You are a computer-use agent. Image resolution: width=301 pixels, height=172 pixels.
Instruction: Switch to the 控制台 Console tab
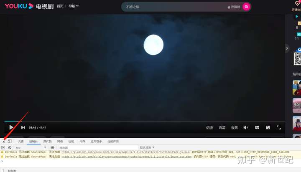[x=33, y=142]
